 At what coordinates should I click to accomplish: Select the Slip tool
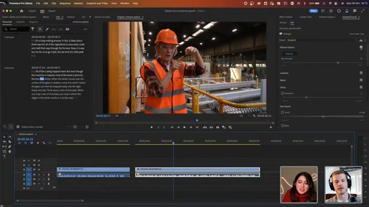pos(4,147)
